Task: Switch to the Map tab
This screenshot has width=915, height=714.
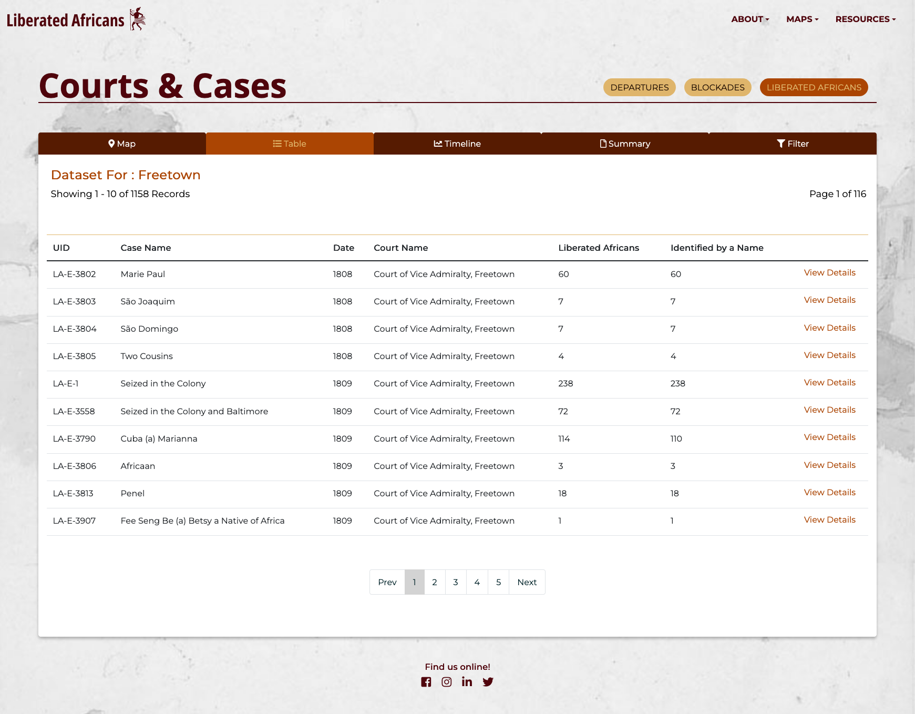Action: coord(122,144)
